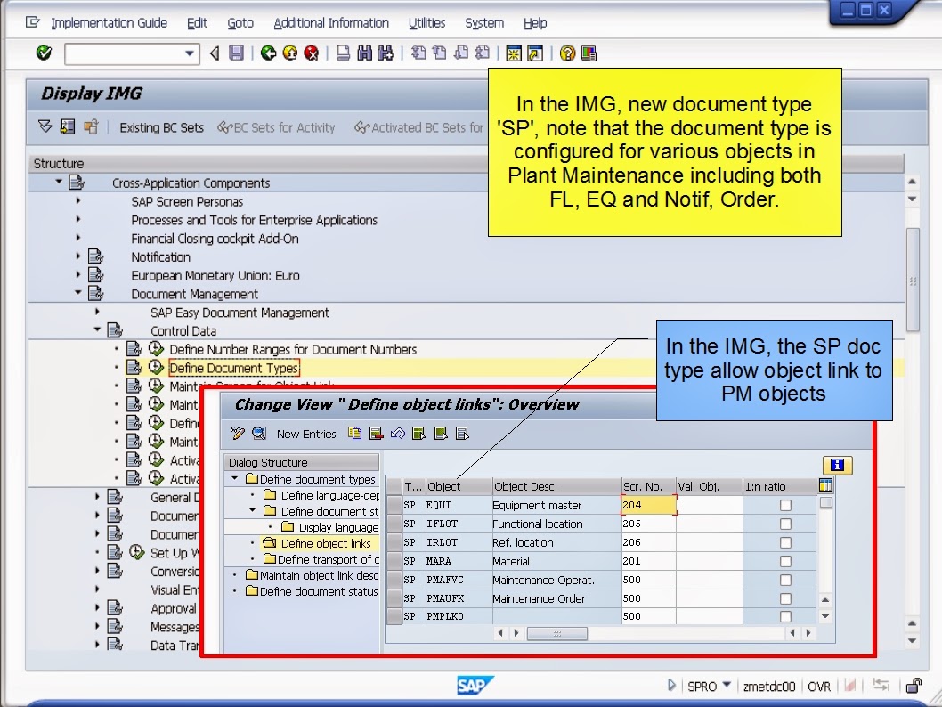Check 1:n ratio for the MARA Material row
Screen dimensions: 942x707
786,561
